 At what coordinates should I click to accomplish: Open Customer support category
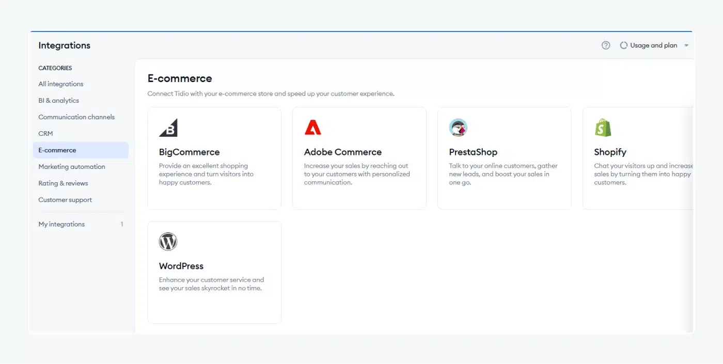[x=65, y=200]
